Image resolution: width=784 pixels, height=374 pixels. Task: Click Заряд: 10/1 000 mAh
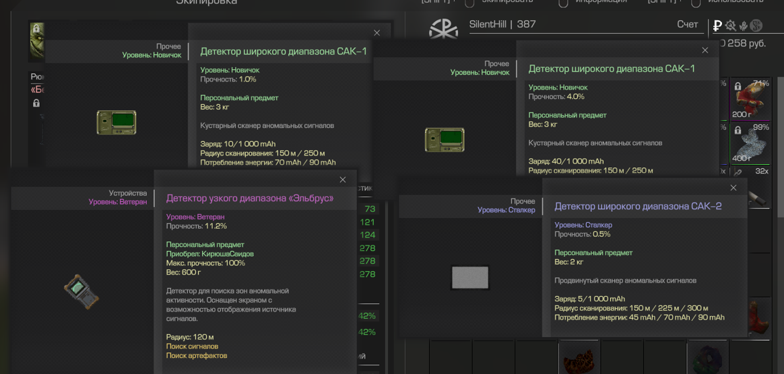pos(238,144)
